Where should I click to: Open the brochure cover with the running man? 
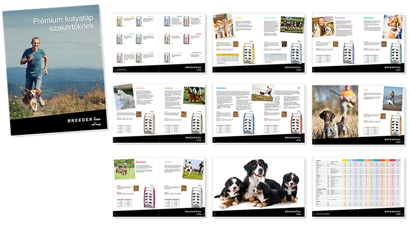[55, 70]
